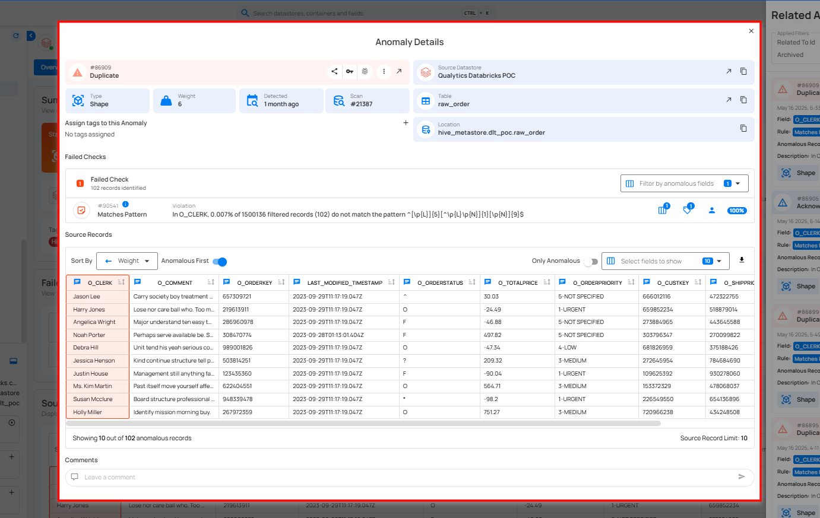Sort by O_CUSTKEY column sort icon
The image size is (820, 518).
698,282
